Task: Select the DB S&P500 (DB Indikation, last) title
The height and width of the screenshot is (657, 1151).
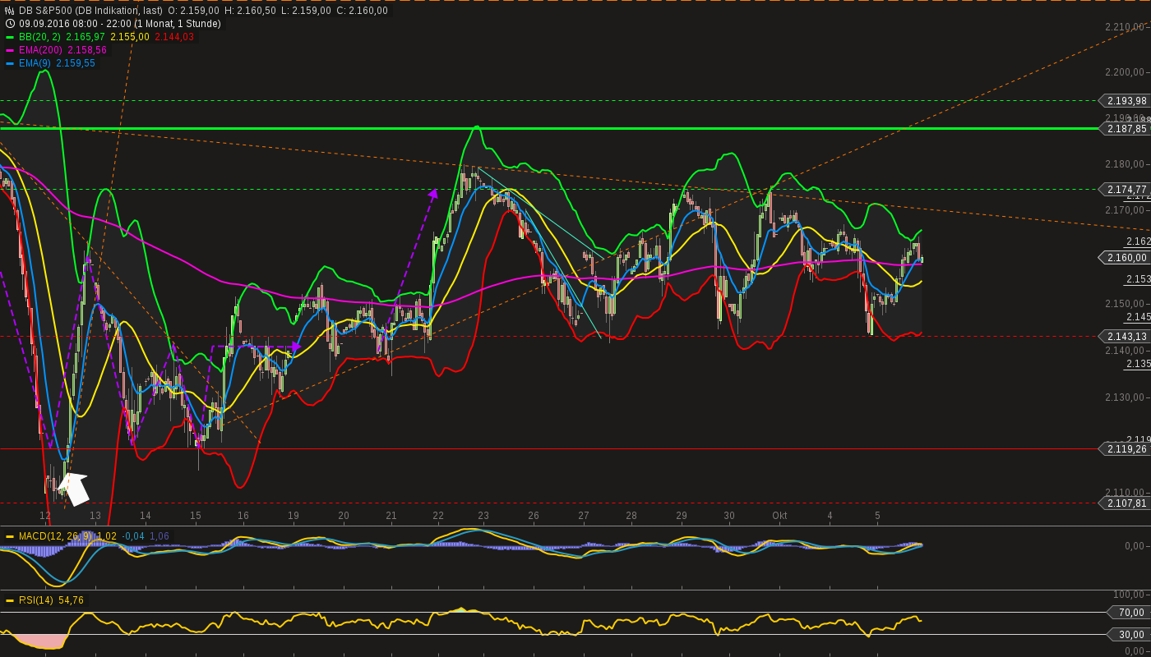Action: [x=90, y=11]
